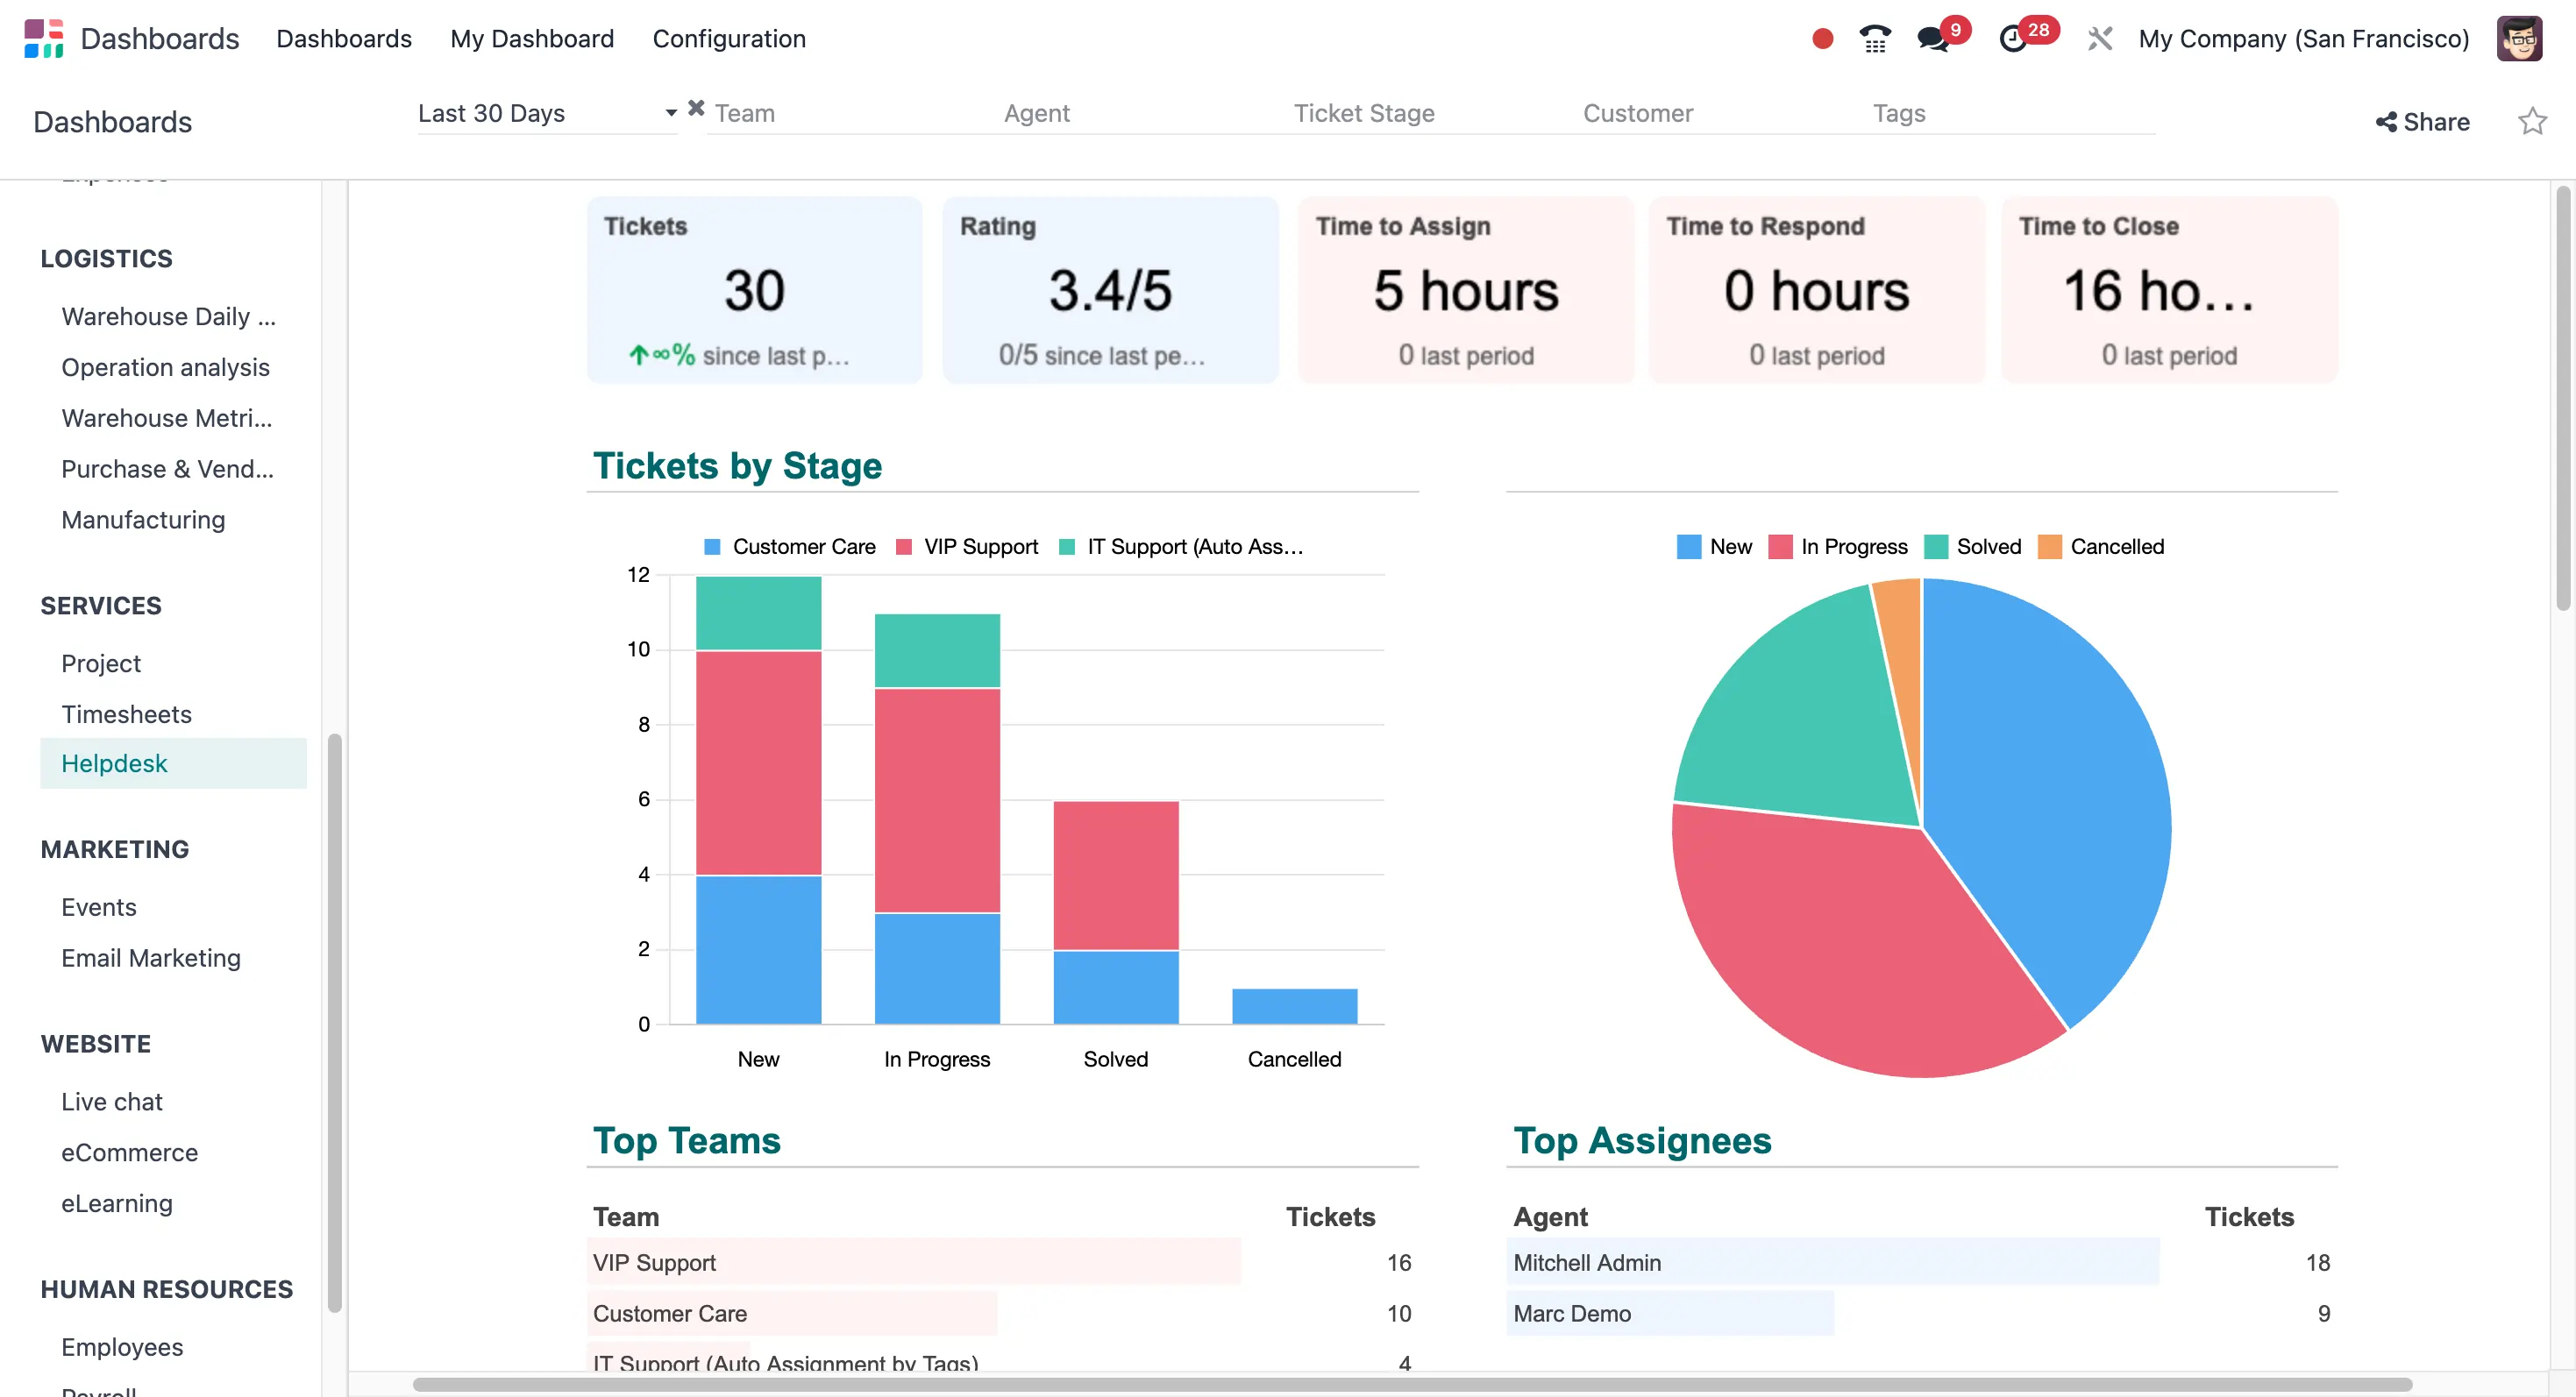Screen dimensions: 2576x1397
Task: Click the Customer filter field
Action: point(1722,113)
